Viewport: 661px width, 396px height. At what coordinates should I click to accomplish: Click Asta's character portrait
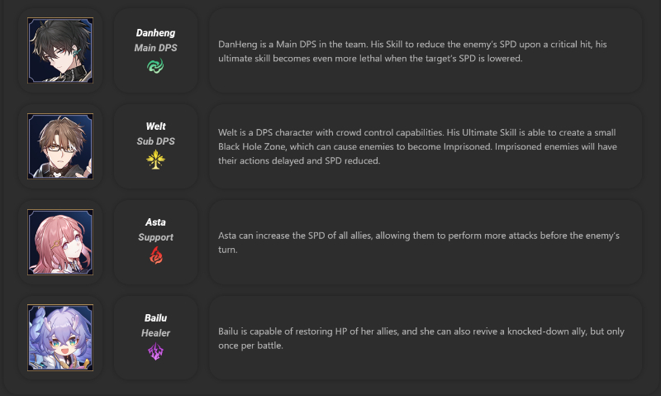pyautogui.click(x=60, y=242)
